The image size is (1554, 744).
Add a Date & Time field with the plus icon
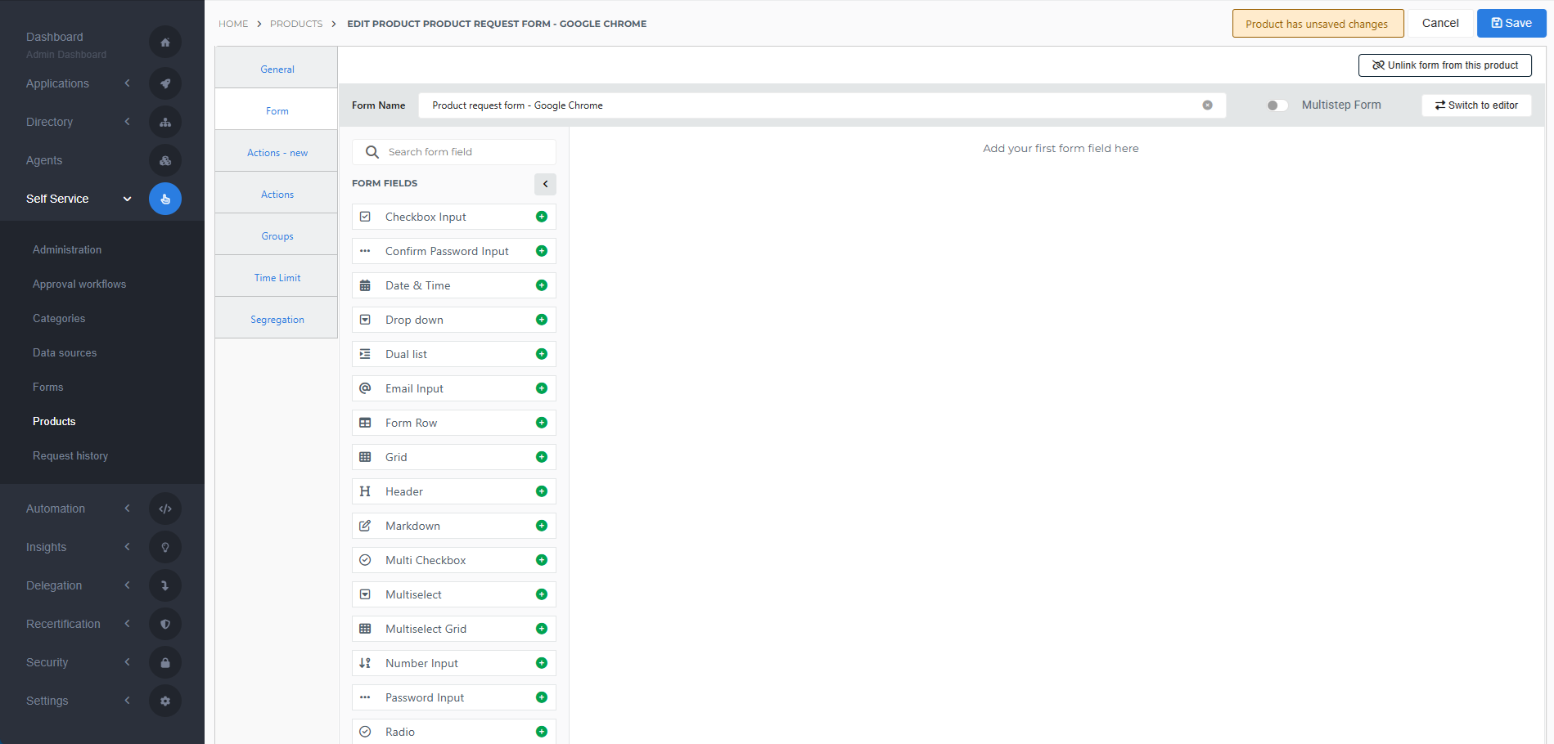(542, 285)
